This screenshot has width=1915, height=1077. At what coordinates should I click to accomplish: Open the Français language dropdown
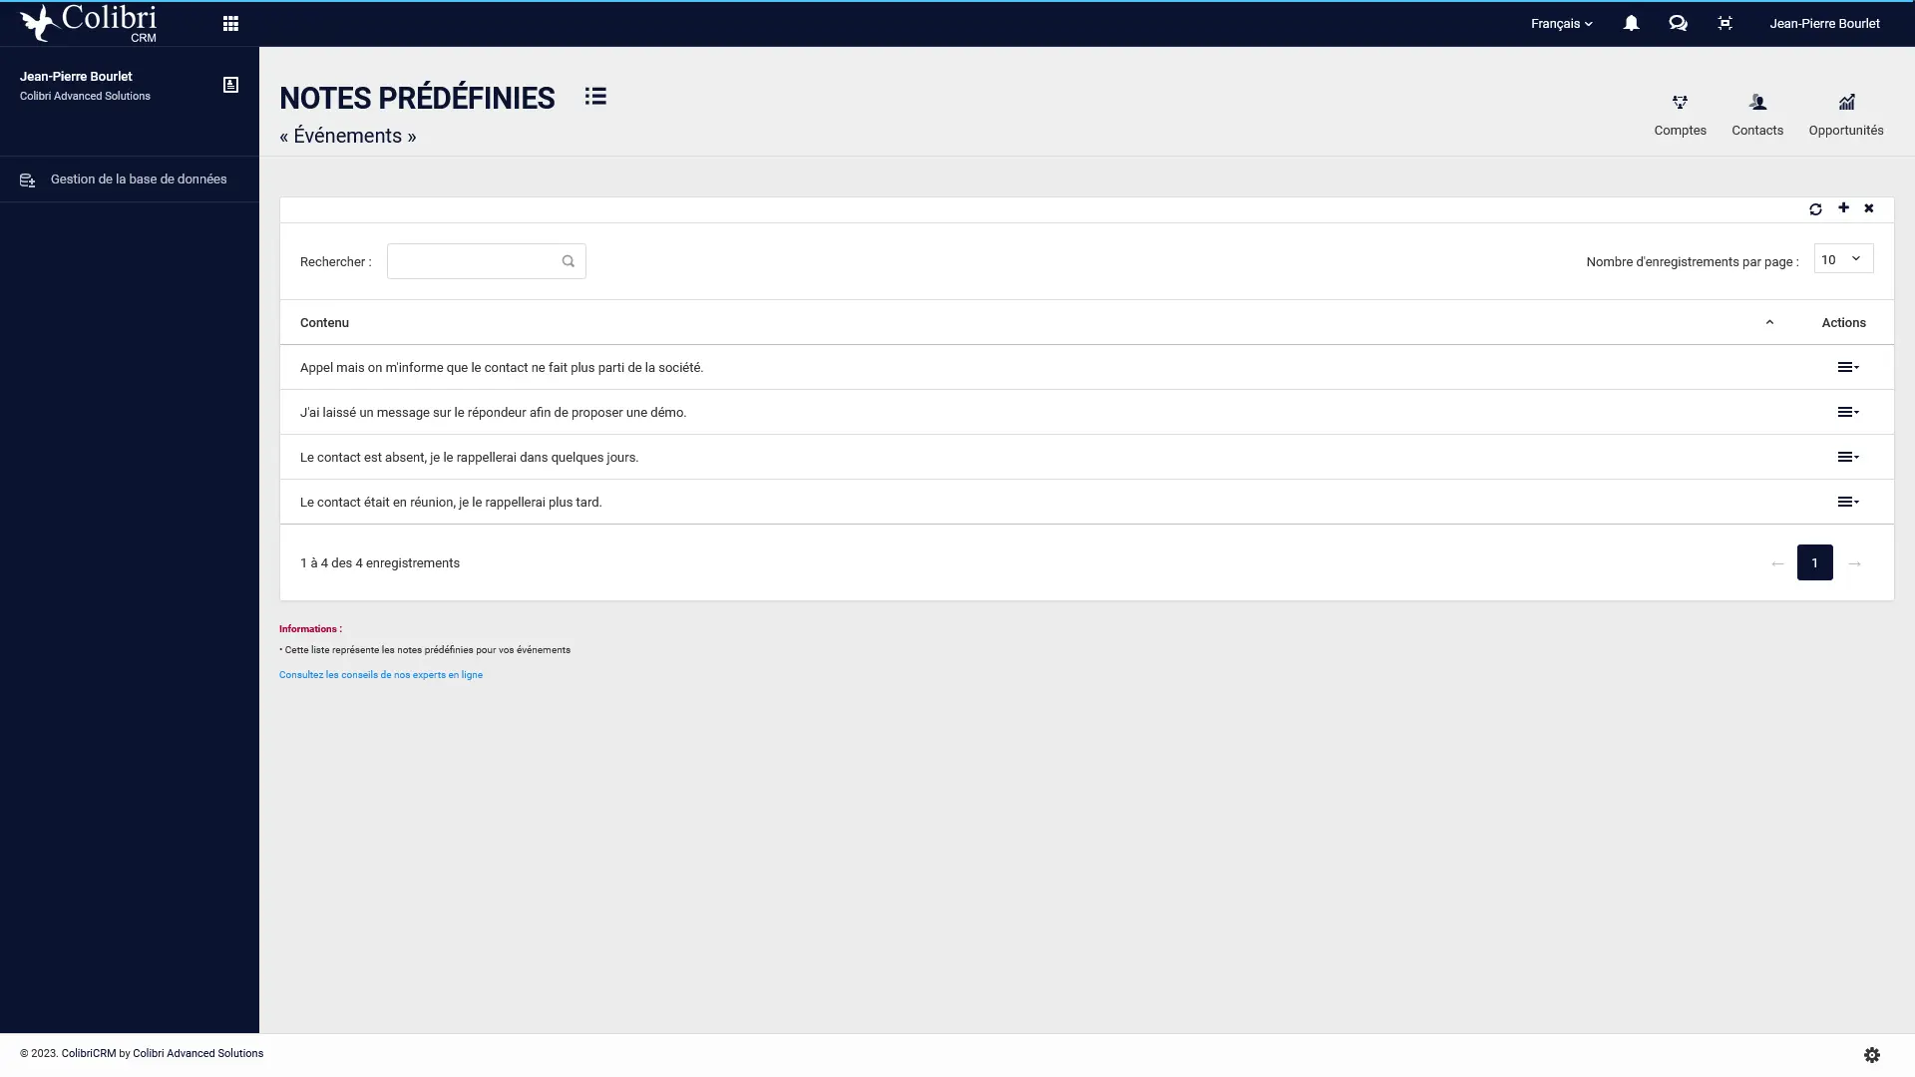[1562, 24]
